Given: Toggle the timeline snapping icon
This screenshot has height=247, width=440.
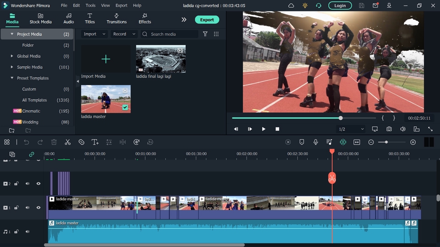Looking at the screenshot, I should pyautogui.click(x=343, y=142).
